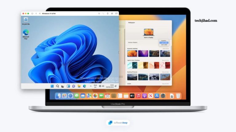
Task: Open Podcasts from the macOS Dock
Action: pyautogui.click(x=144, y=96)
